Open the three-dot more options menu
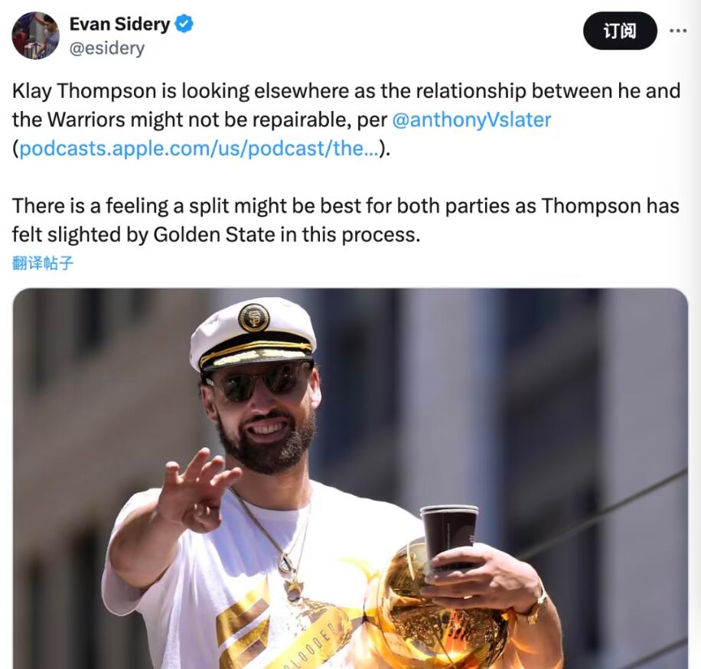The width and height of the screenshot is (701, 669). [x=677, y=31]
